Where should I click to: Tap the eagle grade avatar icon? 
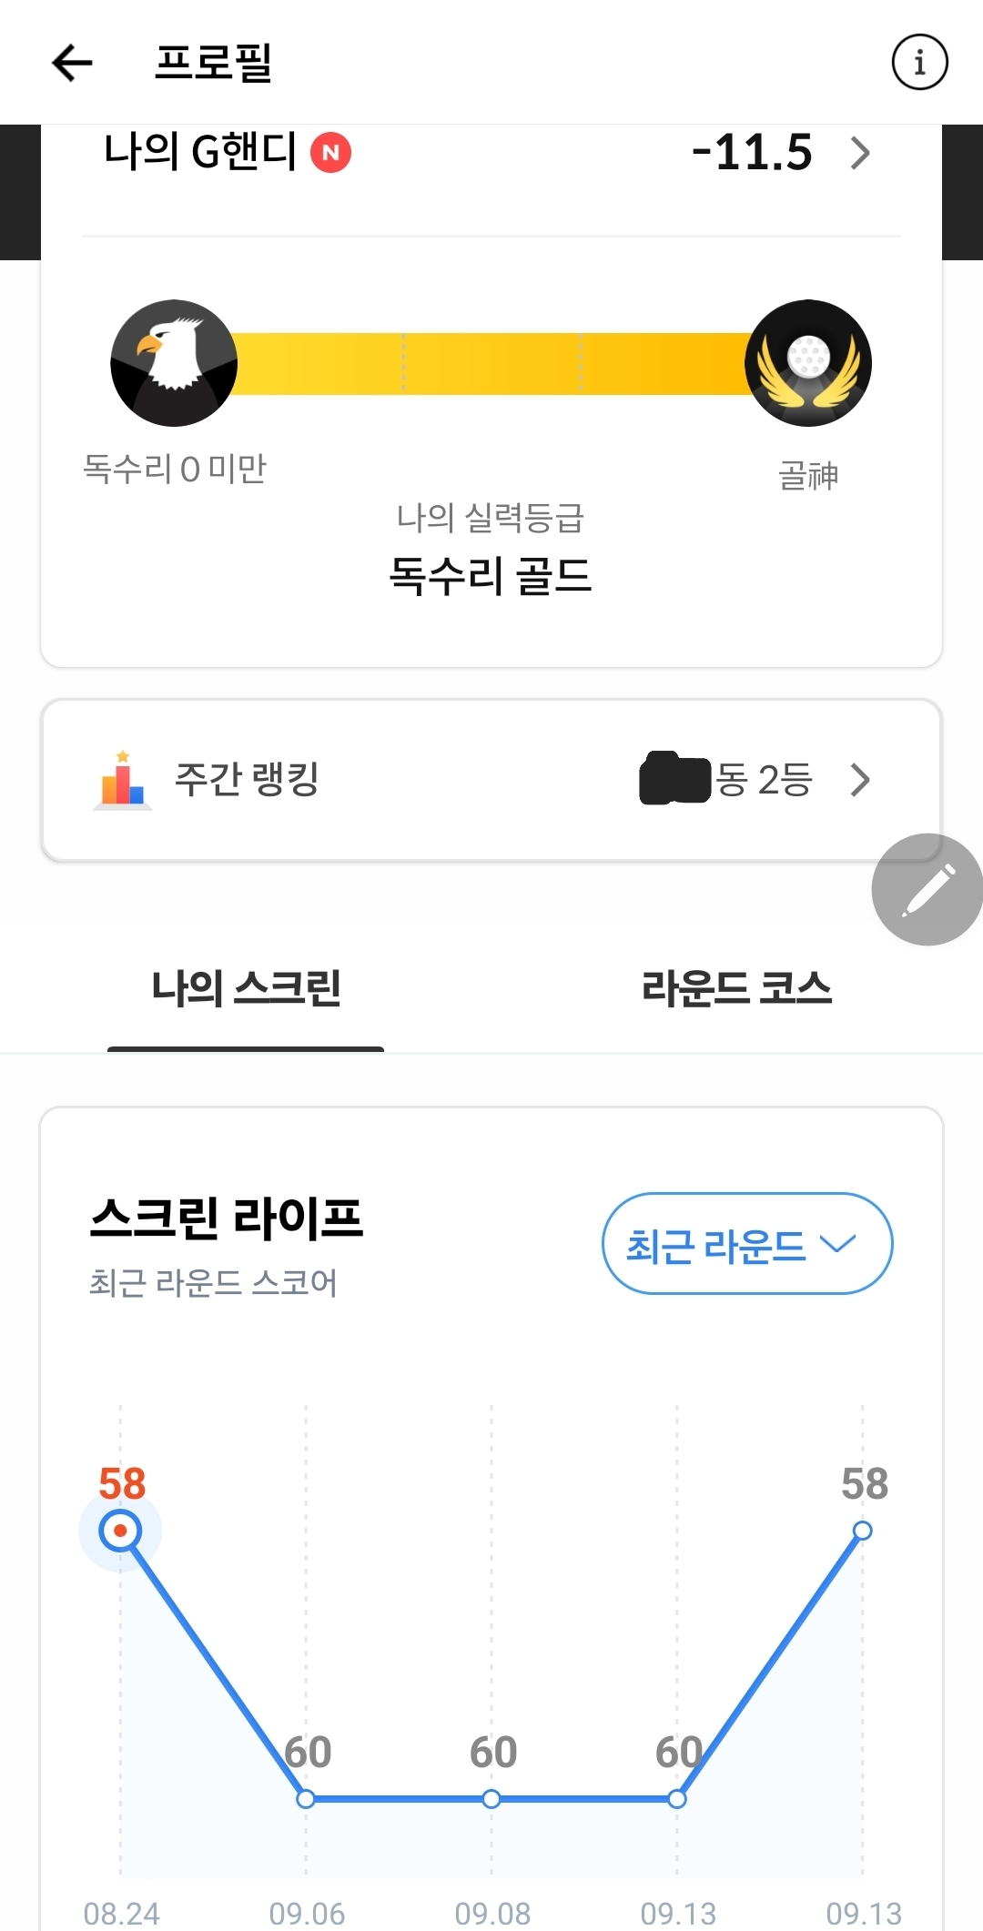(x=174, y=363)
